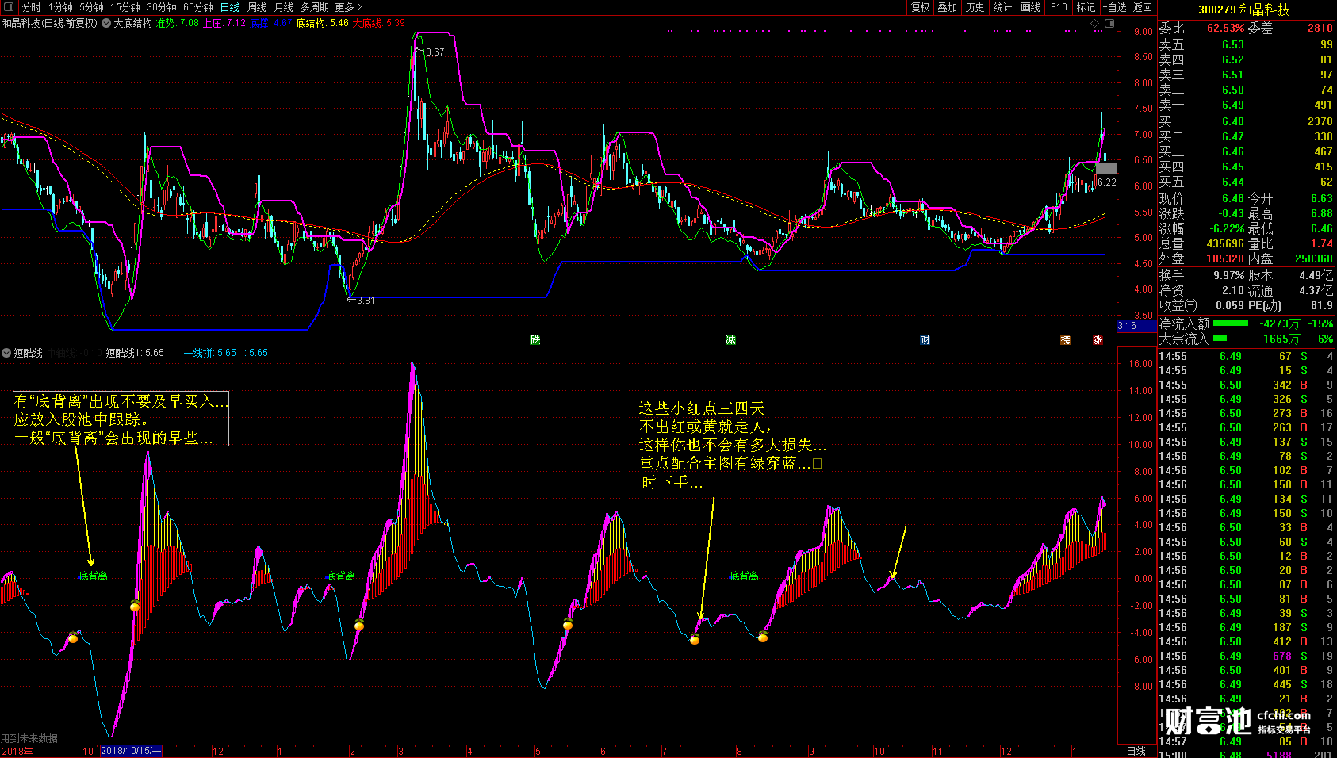Screen dimensions: 1337x758
Task: Click the 净流入额 green bar
Action: [1230, 323]
